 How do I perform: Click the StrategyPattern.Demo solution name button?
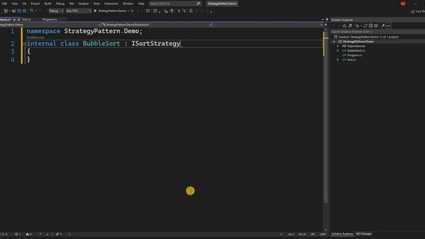pos(222,3)
